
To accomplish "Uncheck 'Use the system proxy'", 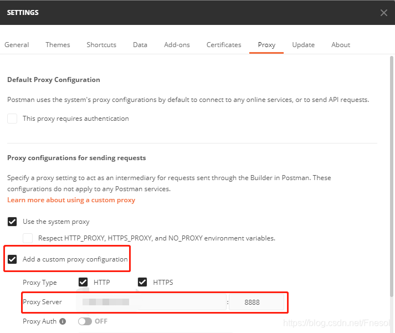I will click(x=12, y=222).
